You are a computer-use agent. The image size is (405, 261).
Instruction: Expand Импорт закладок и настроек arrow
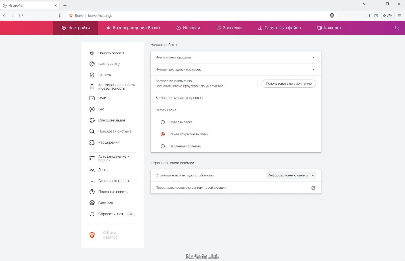313,70
